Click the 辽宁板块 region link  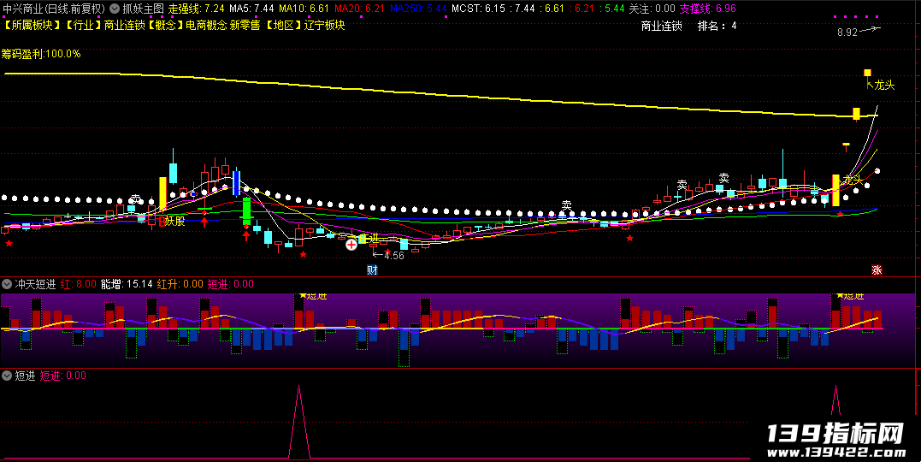coord(325,26)
